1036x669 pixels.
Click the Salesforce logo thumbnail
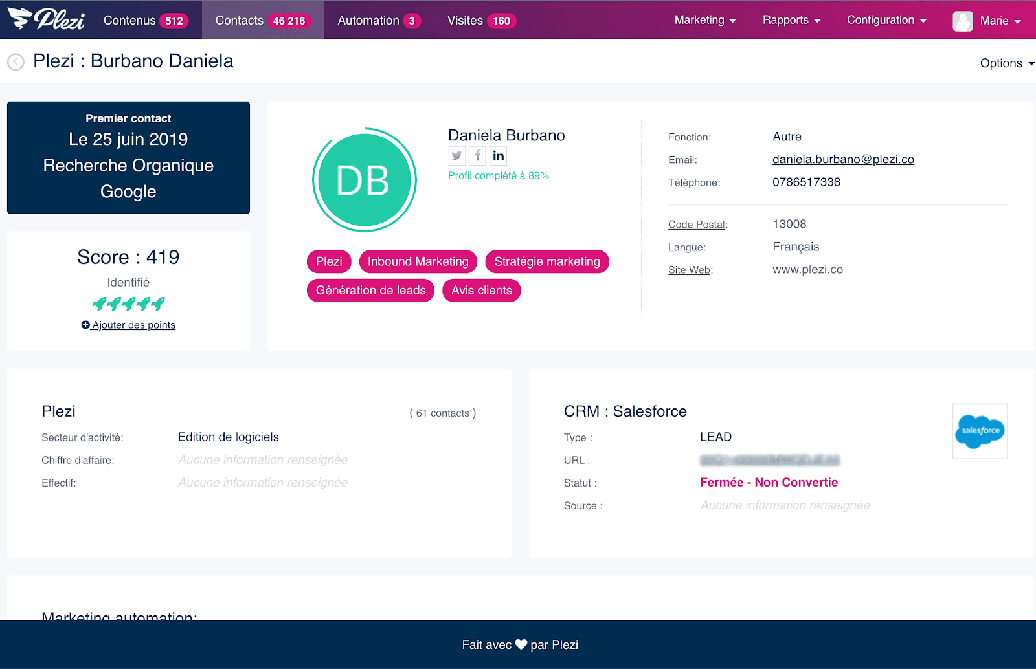click(x=980, y=431)
